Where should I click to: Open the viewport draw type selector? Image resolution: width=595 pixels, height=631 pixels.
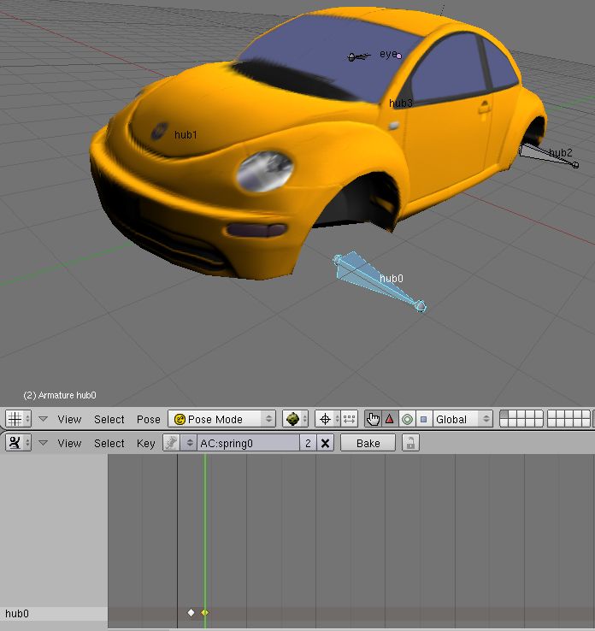295,419
